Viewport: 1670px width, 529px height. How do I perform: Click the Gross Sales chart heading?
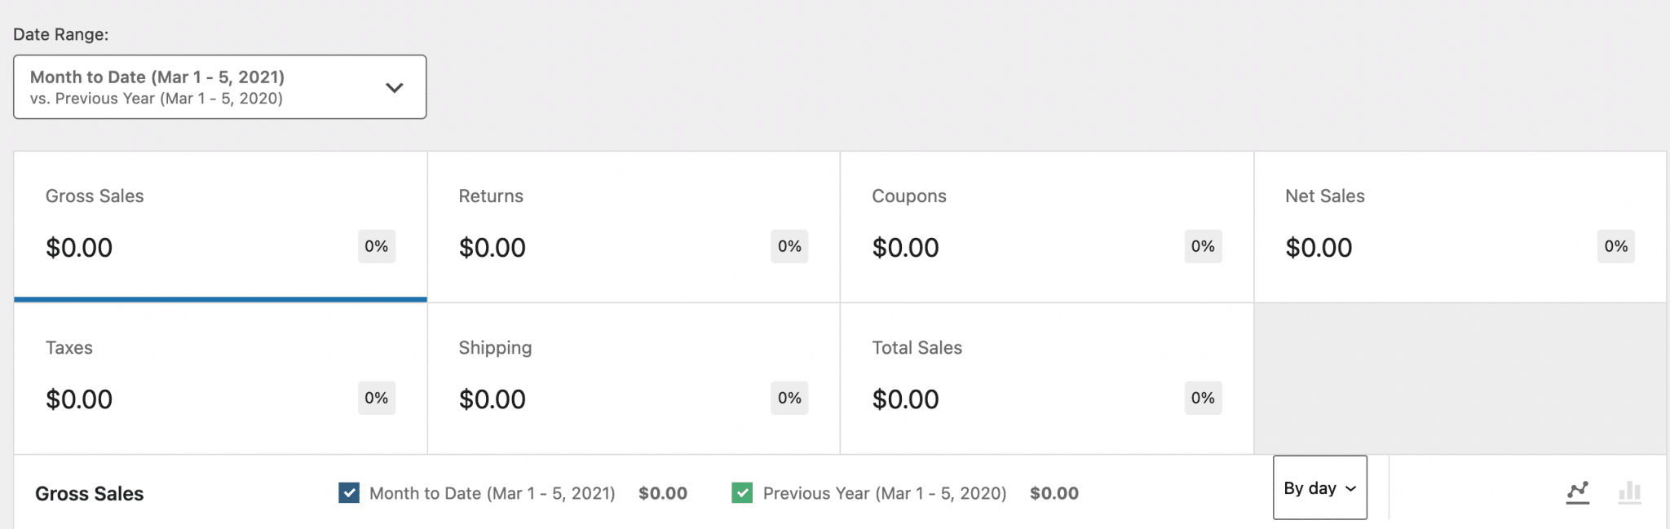point(90,492)
